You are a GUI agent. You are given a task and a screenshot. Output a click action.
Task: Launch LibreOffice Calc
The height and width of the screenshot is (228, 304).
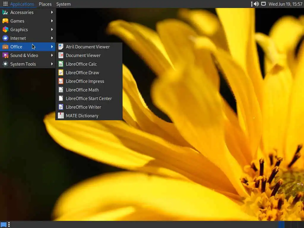pyautogui.click(x=89, y=64)
